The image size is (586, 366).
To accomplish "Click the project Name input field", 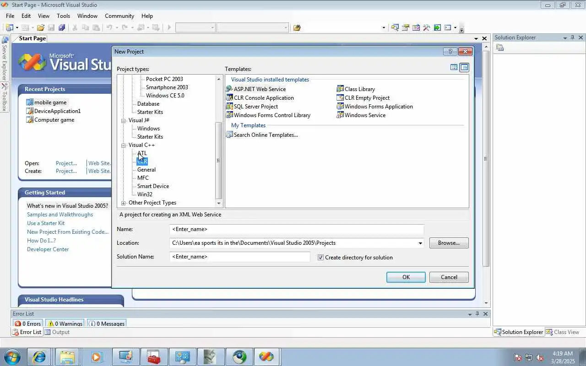I will click(x=296, y=229).
